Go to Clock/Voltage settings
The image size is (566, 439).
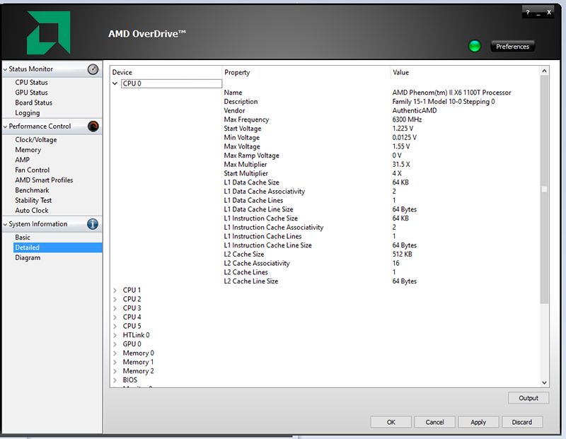click(x=36, y=140)
